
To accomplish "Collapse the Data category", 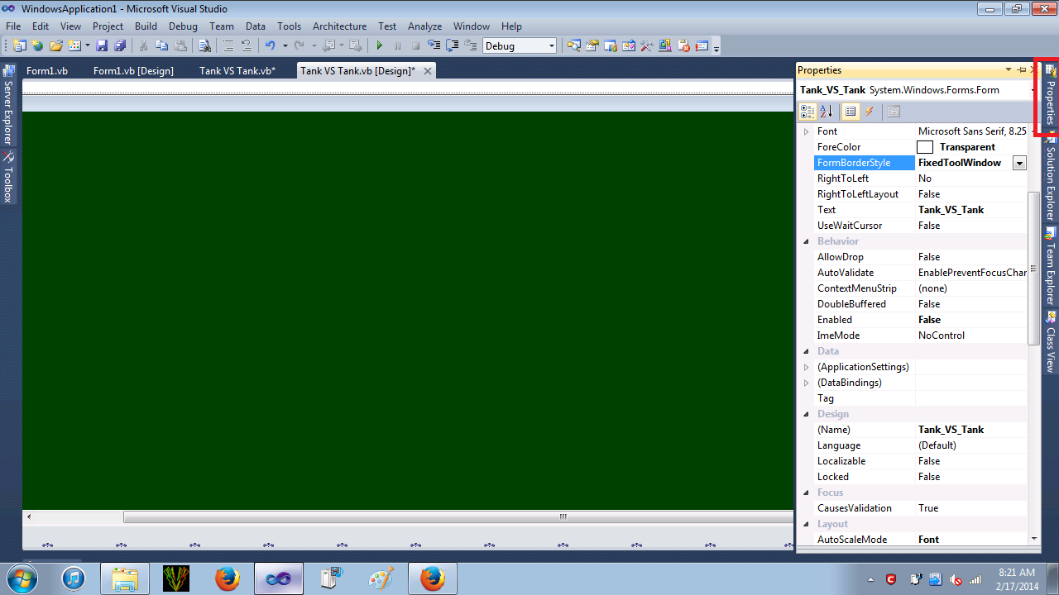I will coord(807,351).
